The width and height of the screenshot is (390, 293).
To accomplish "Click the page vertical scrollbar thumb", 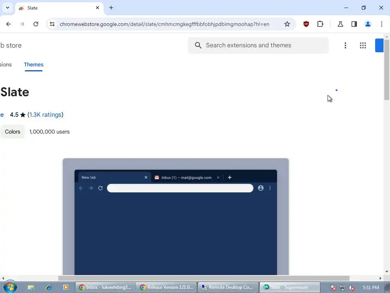I will [387, 69].
